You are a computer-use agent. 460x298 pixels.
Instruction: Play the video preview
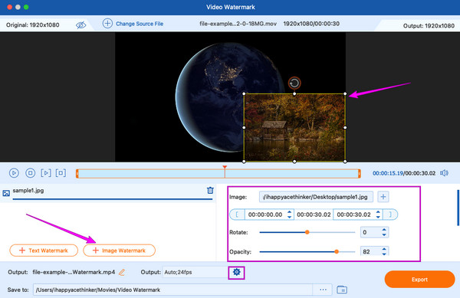click(14, 173)
